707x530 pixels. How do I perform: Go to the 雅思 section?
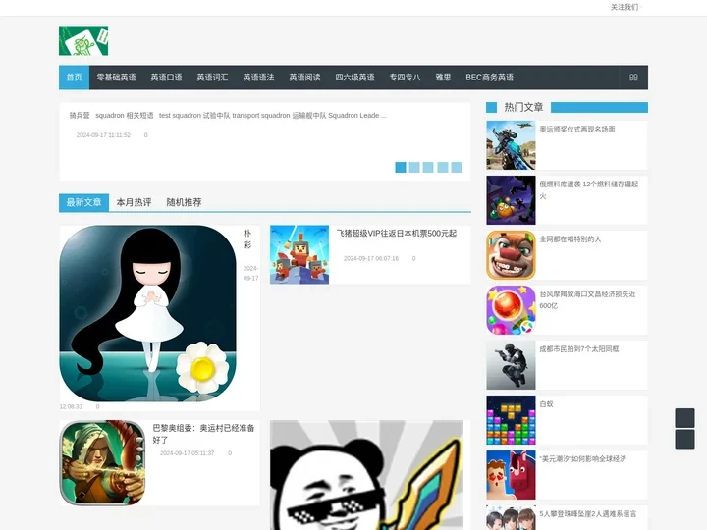tap(443, 78)
